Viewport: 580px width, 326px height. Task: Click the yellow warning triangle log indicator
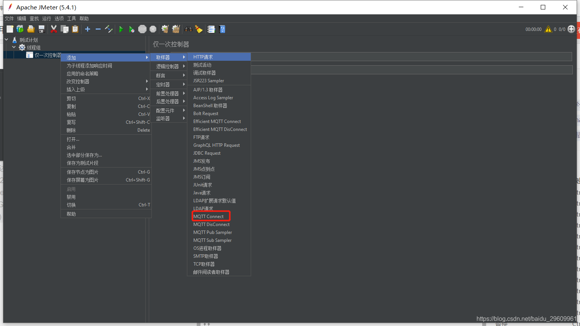pos(548,29)
